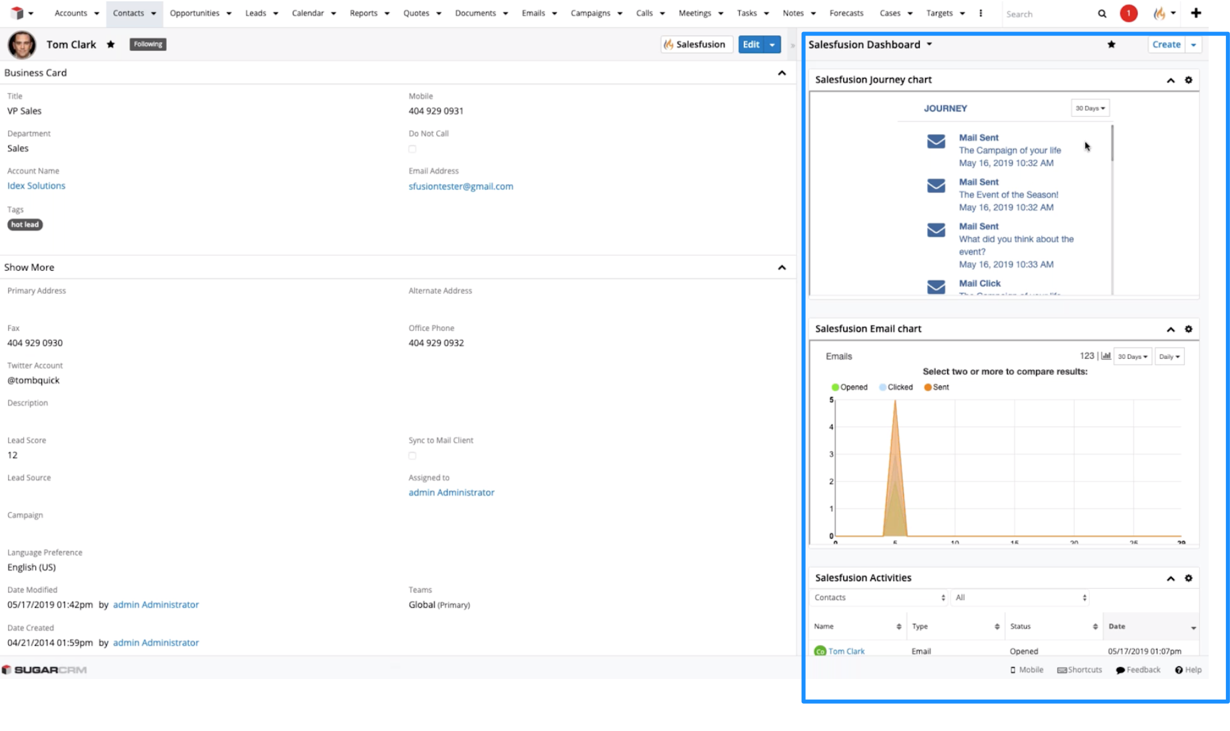Toggle the Opened legend series
The height and width of the screenshot is (731, 1230).
tap(849, 387)
